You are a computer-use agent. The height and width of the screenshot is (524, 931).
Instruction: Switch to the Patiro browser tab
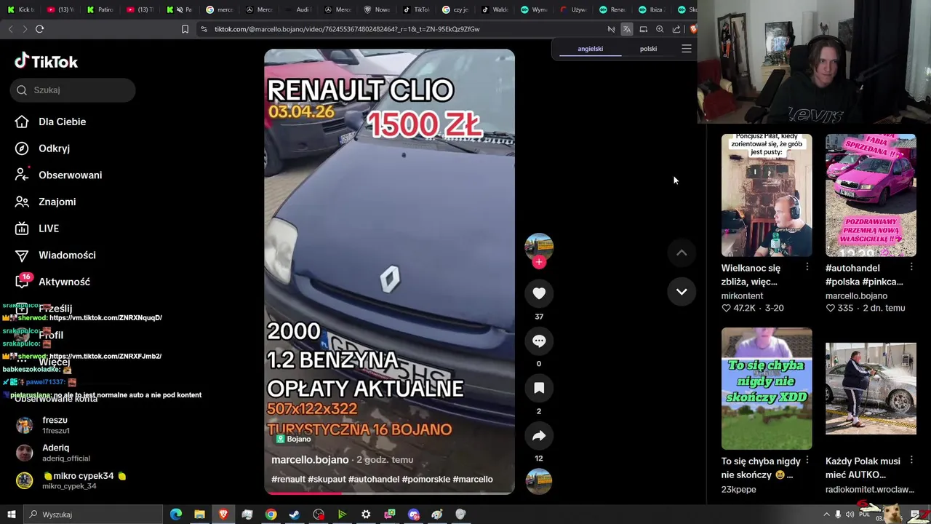100,9
